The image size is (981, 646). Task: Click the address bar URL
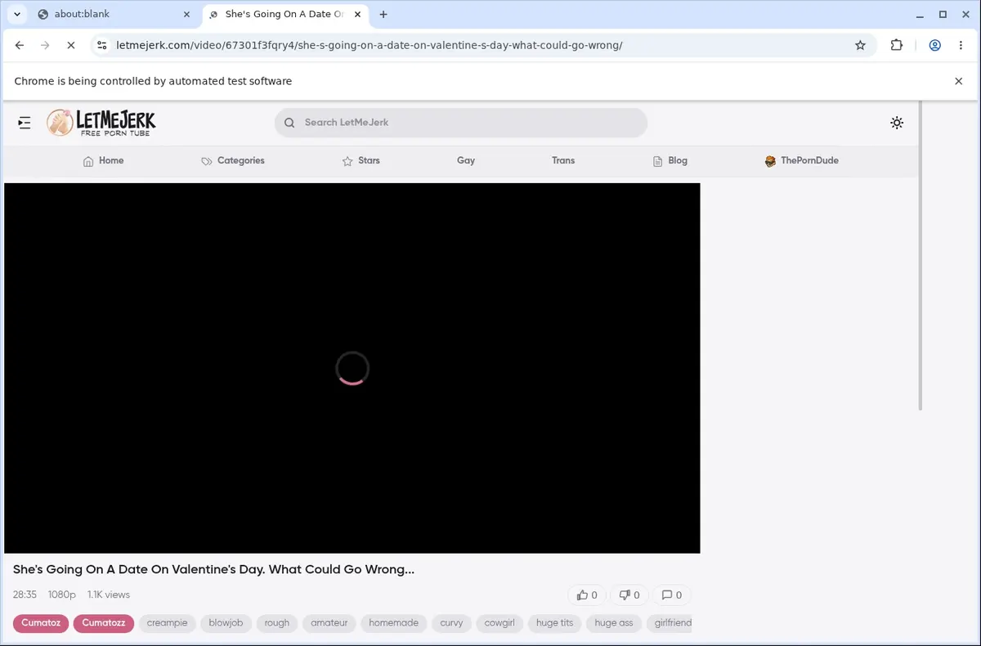coord(370,45)
